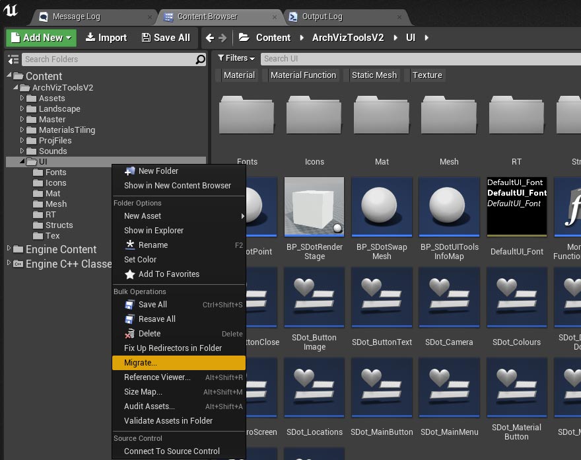Expand the New Asset submenu
This screenshot has width=581, height=460.
tap(180, 216)
